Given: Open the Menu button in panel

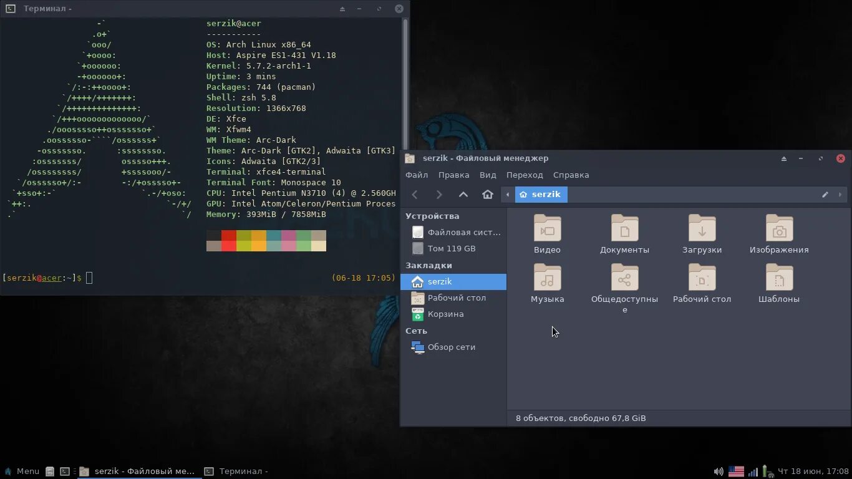Looking at the screenshot, I should tap(22, 472).
